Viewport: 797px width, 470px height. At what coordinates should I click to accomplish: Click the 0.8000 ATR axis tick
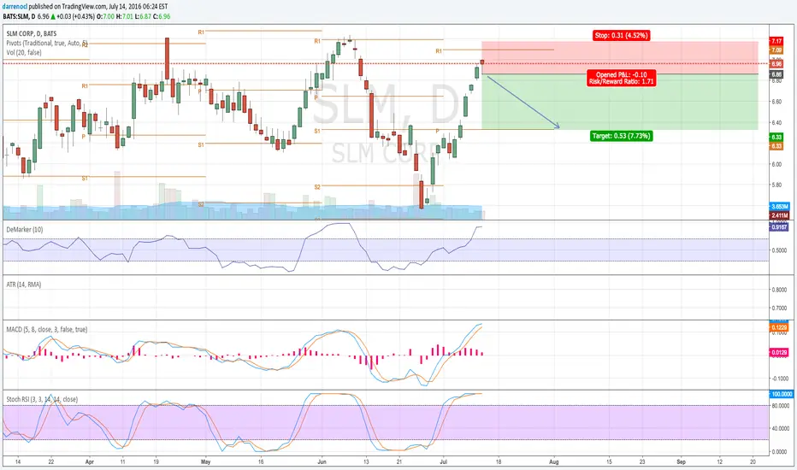(x=779, y=290)
